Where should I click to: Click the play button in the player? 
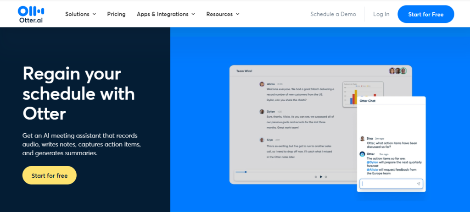321,177
